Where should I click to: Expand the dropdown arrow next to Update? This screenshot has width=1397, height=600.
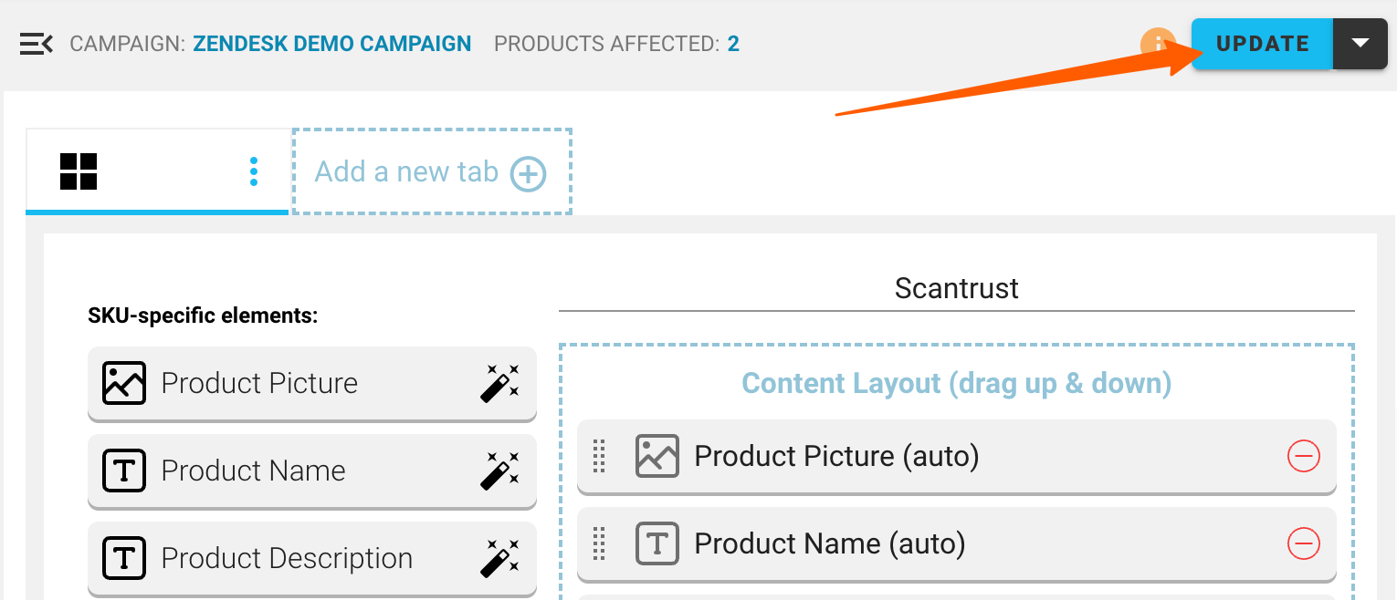click(x=1360, y=44)
